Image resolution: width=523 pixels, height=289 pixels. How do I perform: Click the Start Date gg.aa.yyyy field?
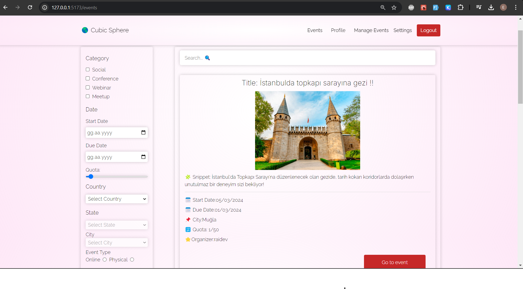117,133
